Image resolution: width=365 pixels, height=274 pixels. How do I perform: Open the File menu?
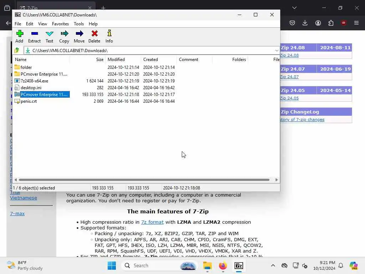(x=18, y=24)
